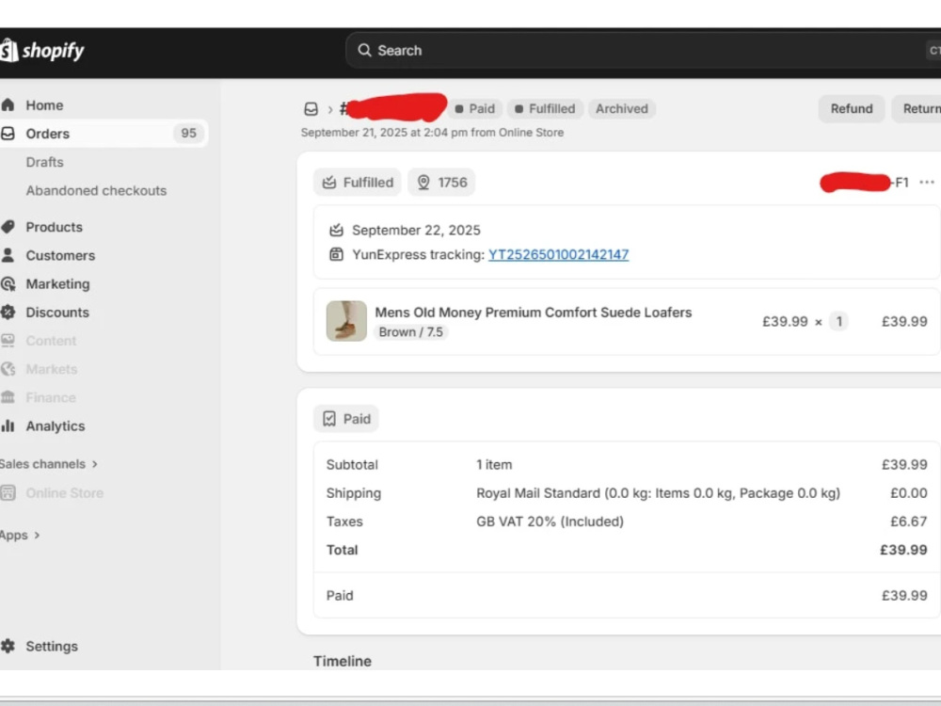Click the Products tag icon
Image resolution: width=941 pixels, height=706 pixels.
tap(8, 227)
